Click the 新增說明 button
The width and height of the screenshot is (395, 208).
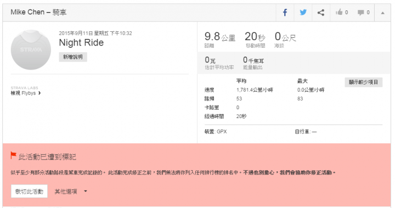73,57
